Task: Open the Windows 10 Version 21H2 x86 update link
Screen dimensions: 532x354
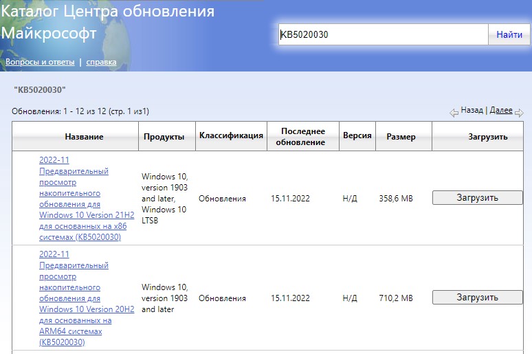Action: pyautogui.click(x=87, y=198)
